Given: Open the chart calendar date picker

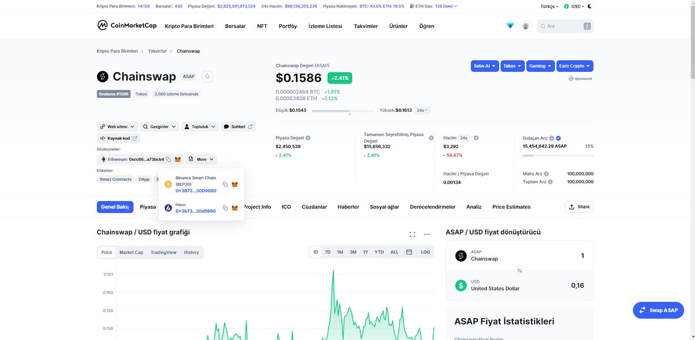Looking at the screenshot, I should 409,252.
